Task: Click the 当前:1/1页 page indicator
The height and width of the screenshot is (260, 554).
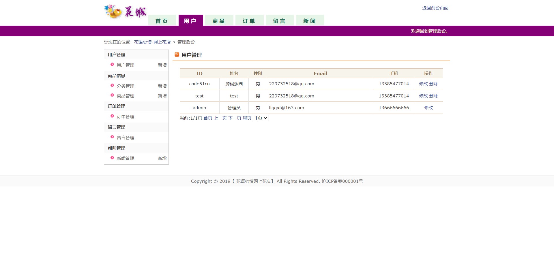Action: (191, 118)
